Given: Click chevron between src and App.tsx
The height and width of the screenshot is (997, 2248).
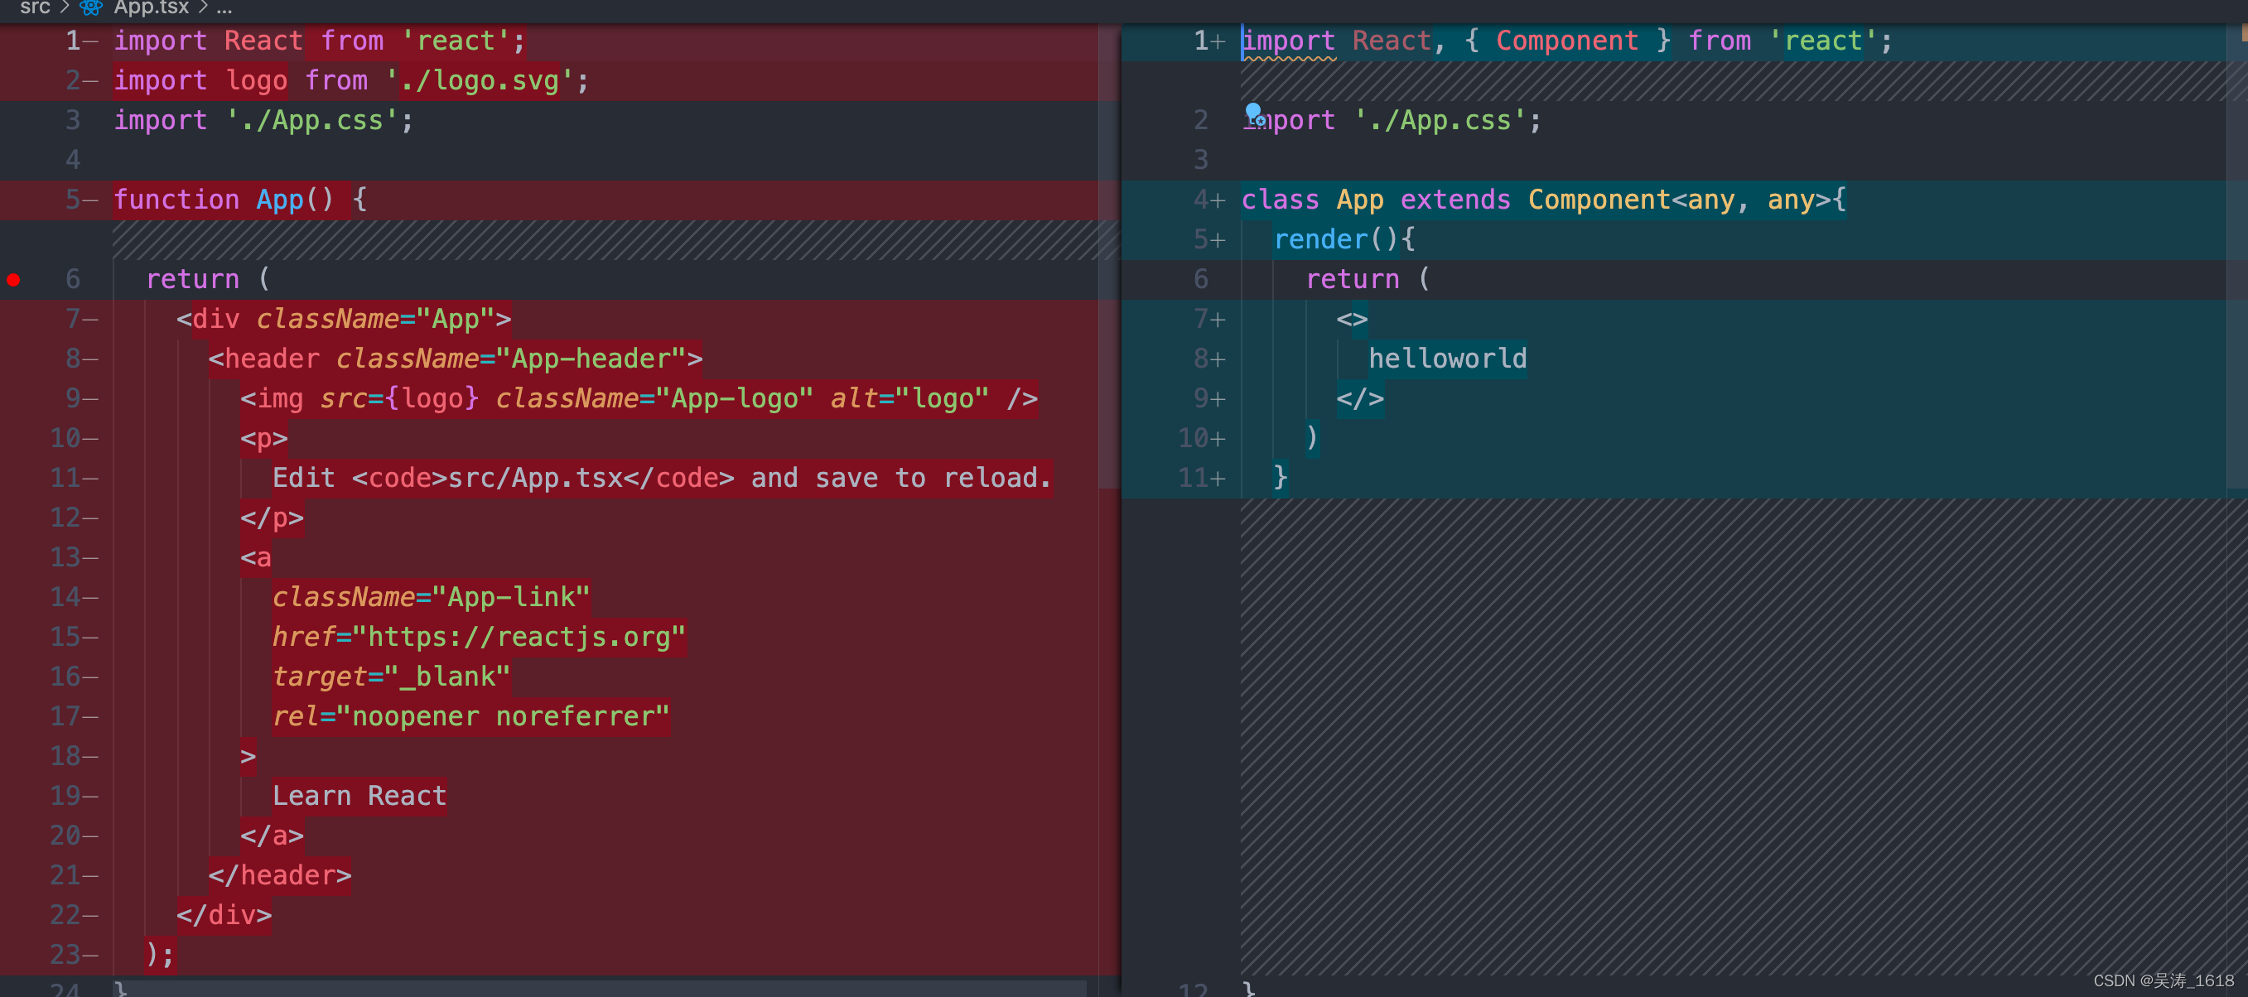Looking at the screenshot, I should click(65, 7).
